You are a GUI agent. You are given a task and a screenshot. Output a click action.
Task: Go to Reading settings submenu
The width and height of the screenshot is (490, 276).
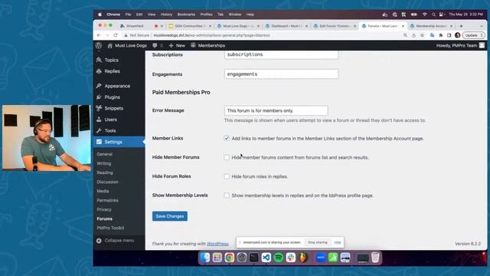pyautogui.click(x=105, y=172)
